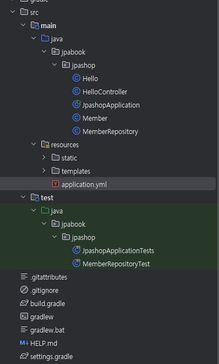Open the HELP.md file
This screenshot has width=219, height=364.
click(44, 344)
